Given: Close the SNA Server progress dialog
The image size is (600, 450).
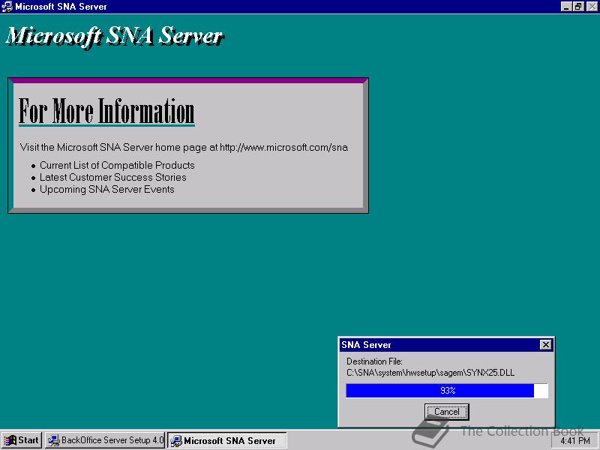Looking at the screenshot, I should tap(546, 345).
